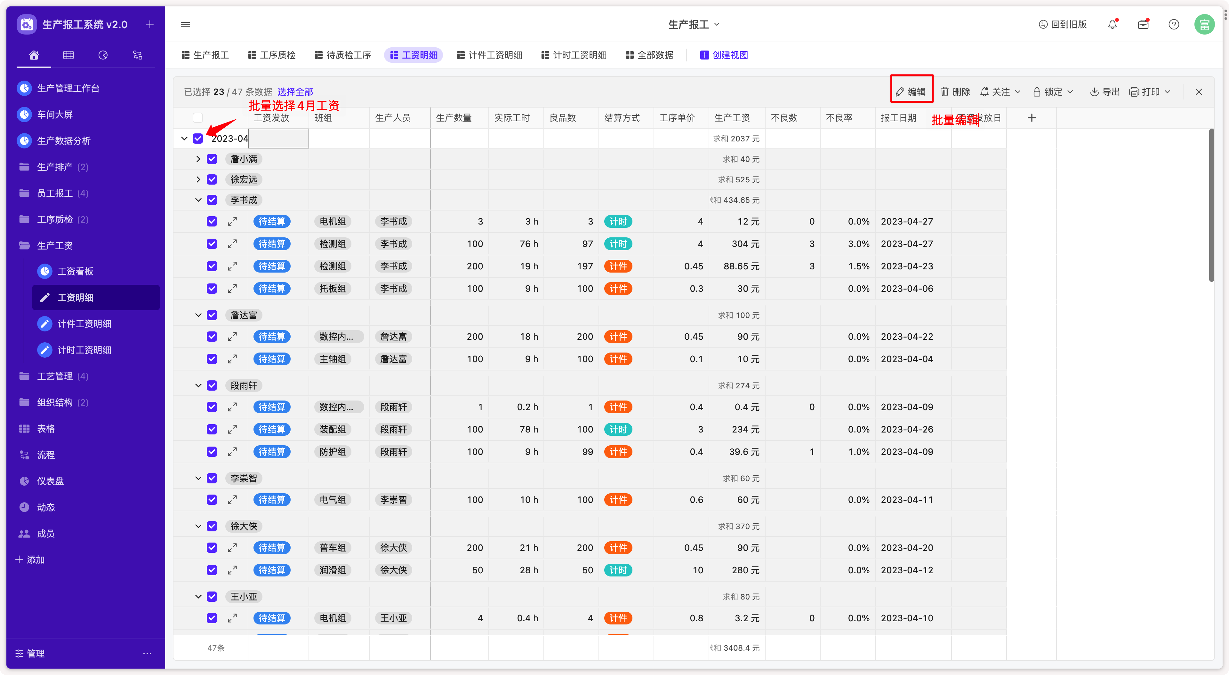Close the batch selection bar with X
This screenshot has width=1229, height=675.
click(x=1199, y=91)
